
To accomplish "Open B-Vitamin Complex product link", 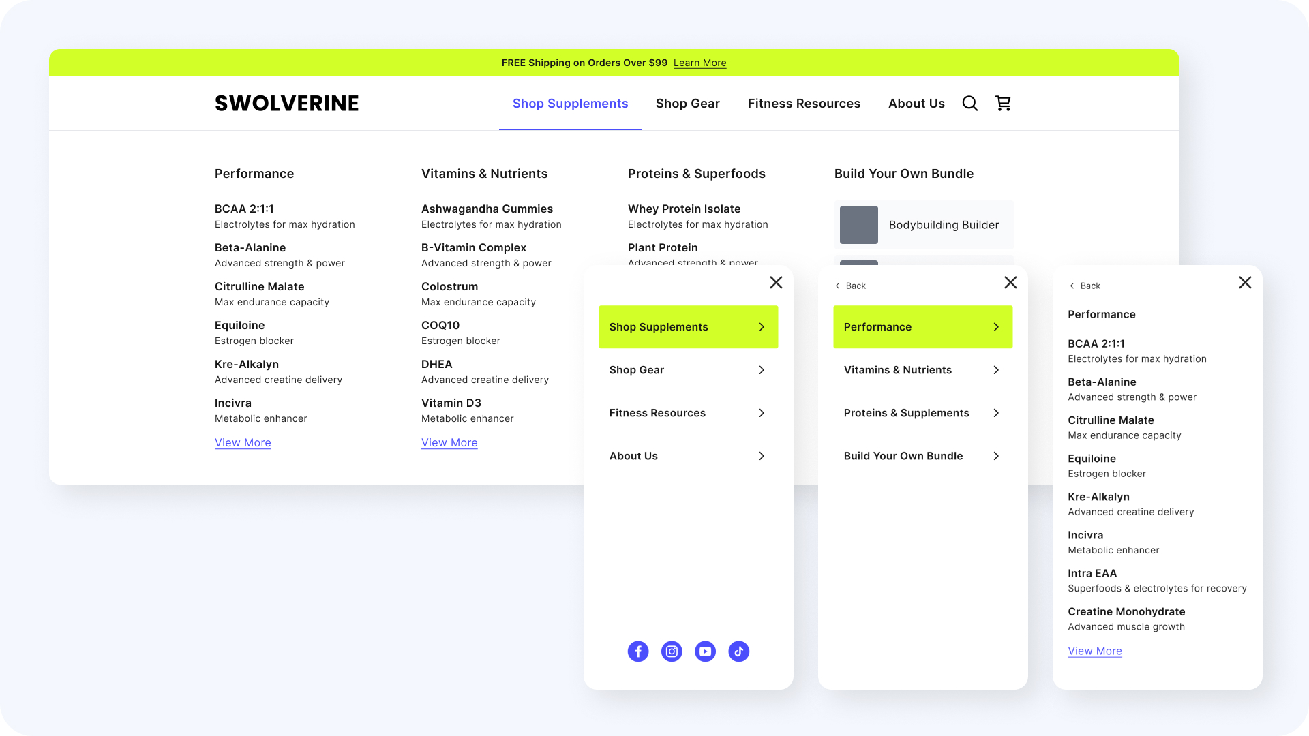I will (x=486, y=255).
